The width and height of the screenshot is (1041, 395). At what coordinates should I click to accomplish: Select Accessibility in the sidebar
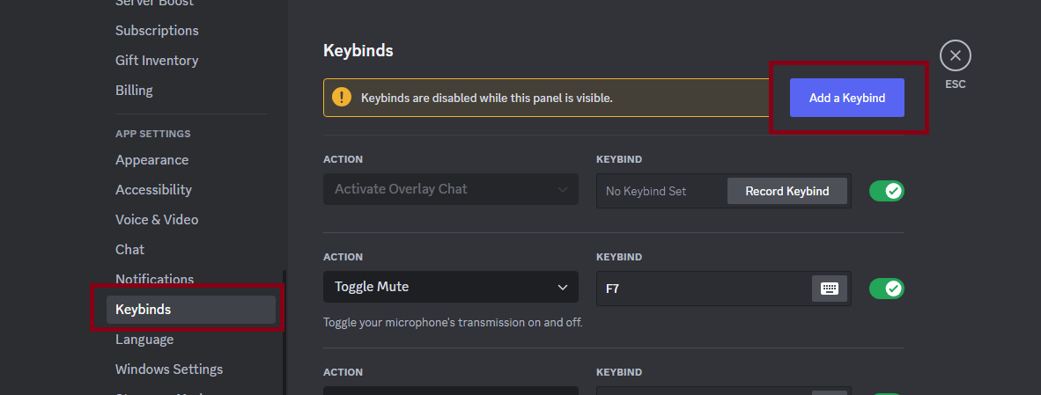tap(153, 190)
